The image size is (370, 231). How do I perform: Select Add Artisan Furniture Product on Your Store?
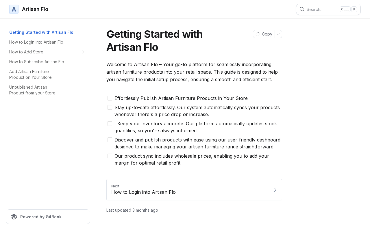[30, 74]
